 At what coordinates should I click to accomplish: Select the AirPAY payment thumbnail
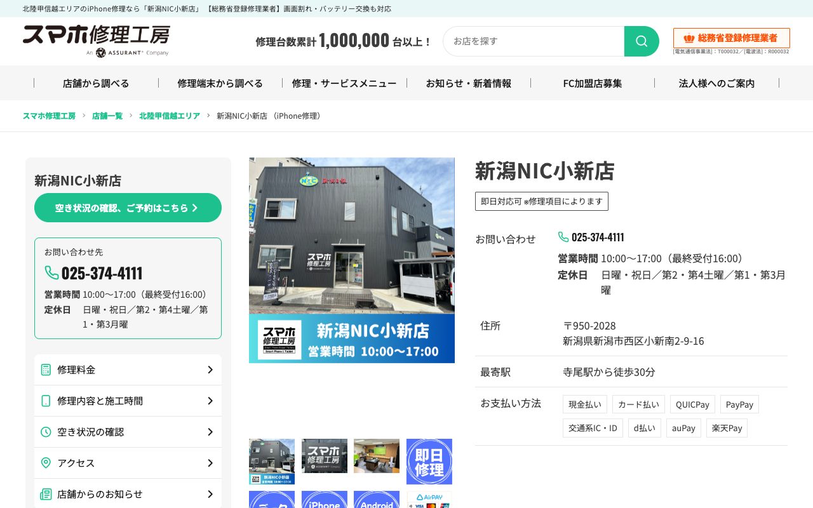[x=429, y=500]
